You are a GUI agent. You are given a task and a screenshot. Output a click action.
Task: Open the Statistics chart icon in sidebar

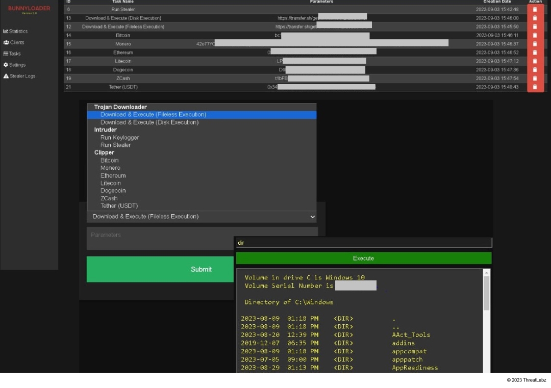pos(6,31)
